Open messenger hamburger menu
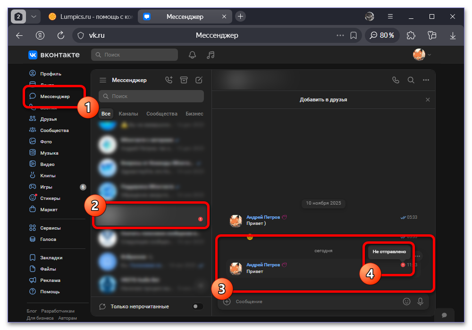472x330 pixels. click(103, 80)
